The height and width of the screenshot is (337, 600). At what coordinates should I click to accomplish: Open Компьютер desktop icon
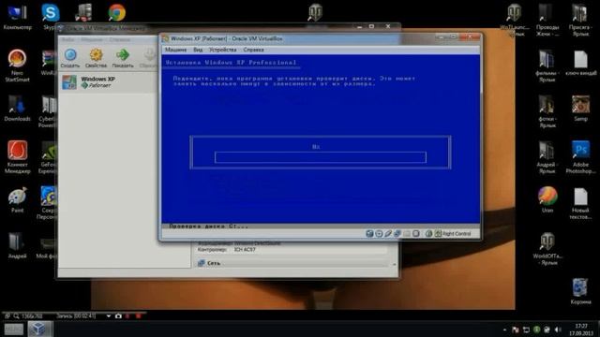tap(17, 17)
